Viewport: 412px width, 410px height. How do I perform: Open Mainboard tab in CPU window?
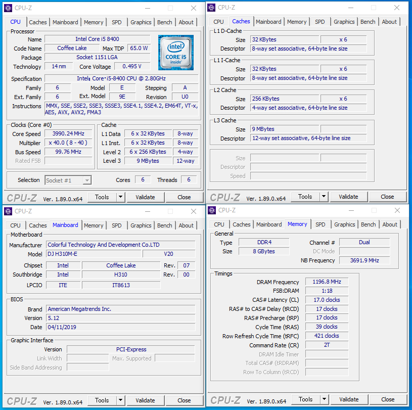point(65,22)
